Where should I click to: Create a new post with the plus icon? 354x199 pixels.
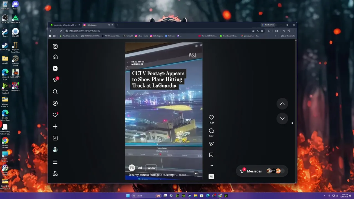tap(55, 127)
